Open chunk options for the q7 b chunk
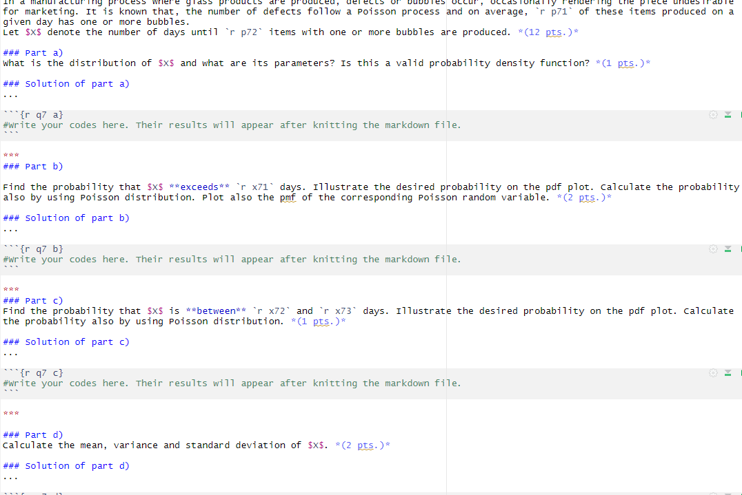742x495 pixels. [x=713, y=249]
